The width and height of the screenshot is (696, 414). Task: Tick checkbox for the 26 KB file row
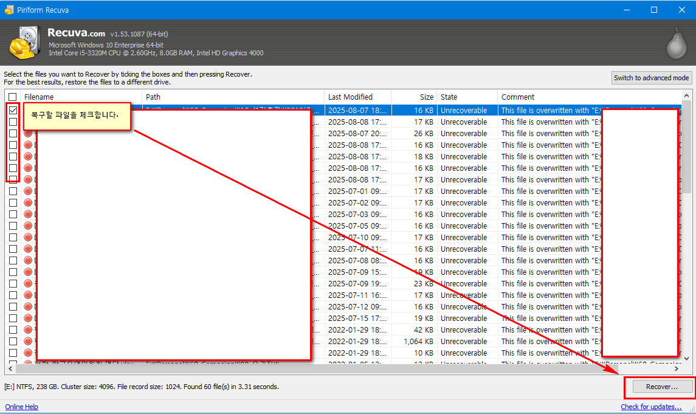[x=13, y=134]
